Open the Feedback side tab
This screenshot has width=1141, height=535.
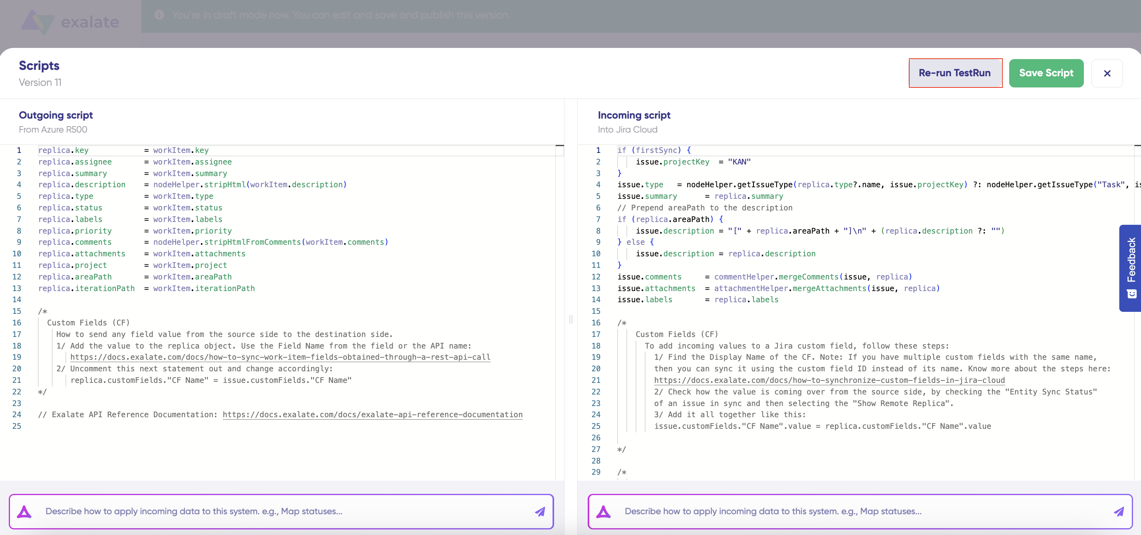[1131, 260]
